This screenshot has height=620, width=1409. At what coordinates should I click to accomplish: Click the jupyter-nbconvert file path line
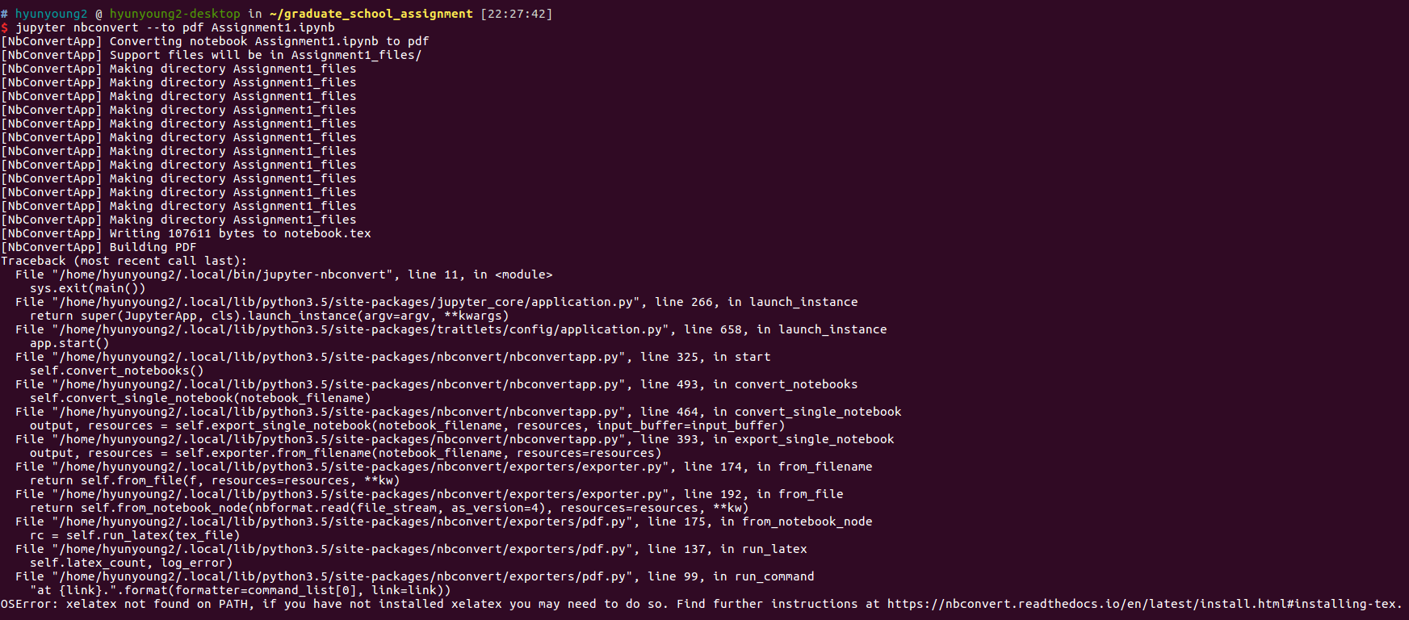coord(284,274)
